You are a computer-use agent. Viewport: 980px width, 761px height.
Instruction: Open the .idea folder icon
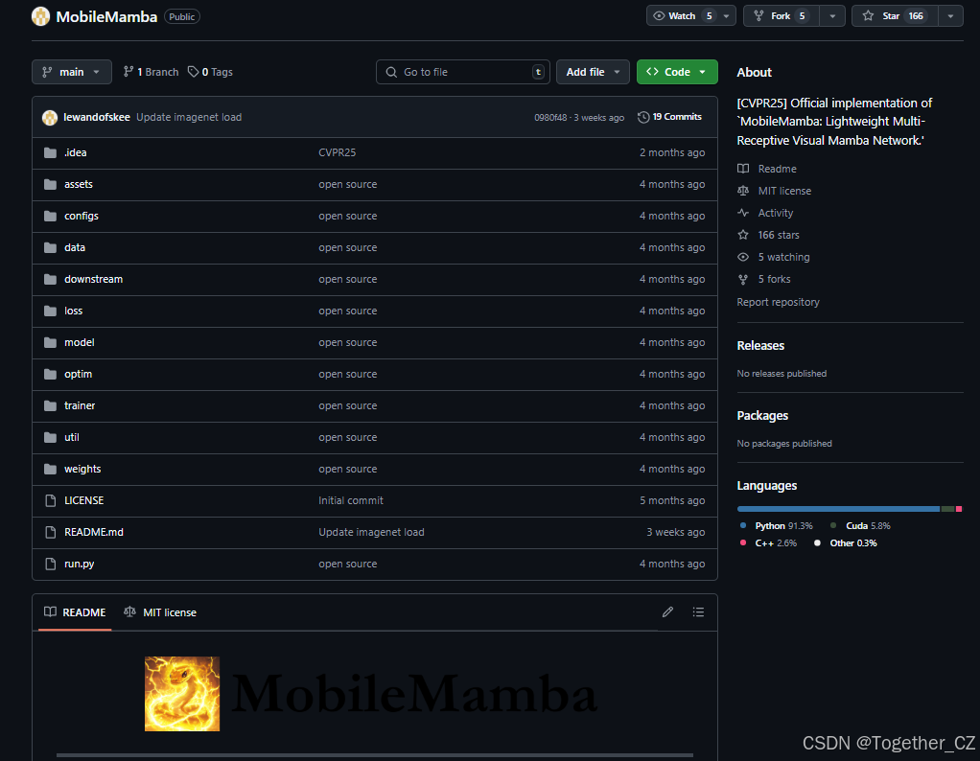click(51, 153)
